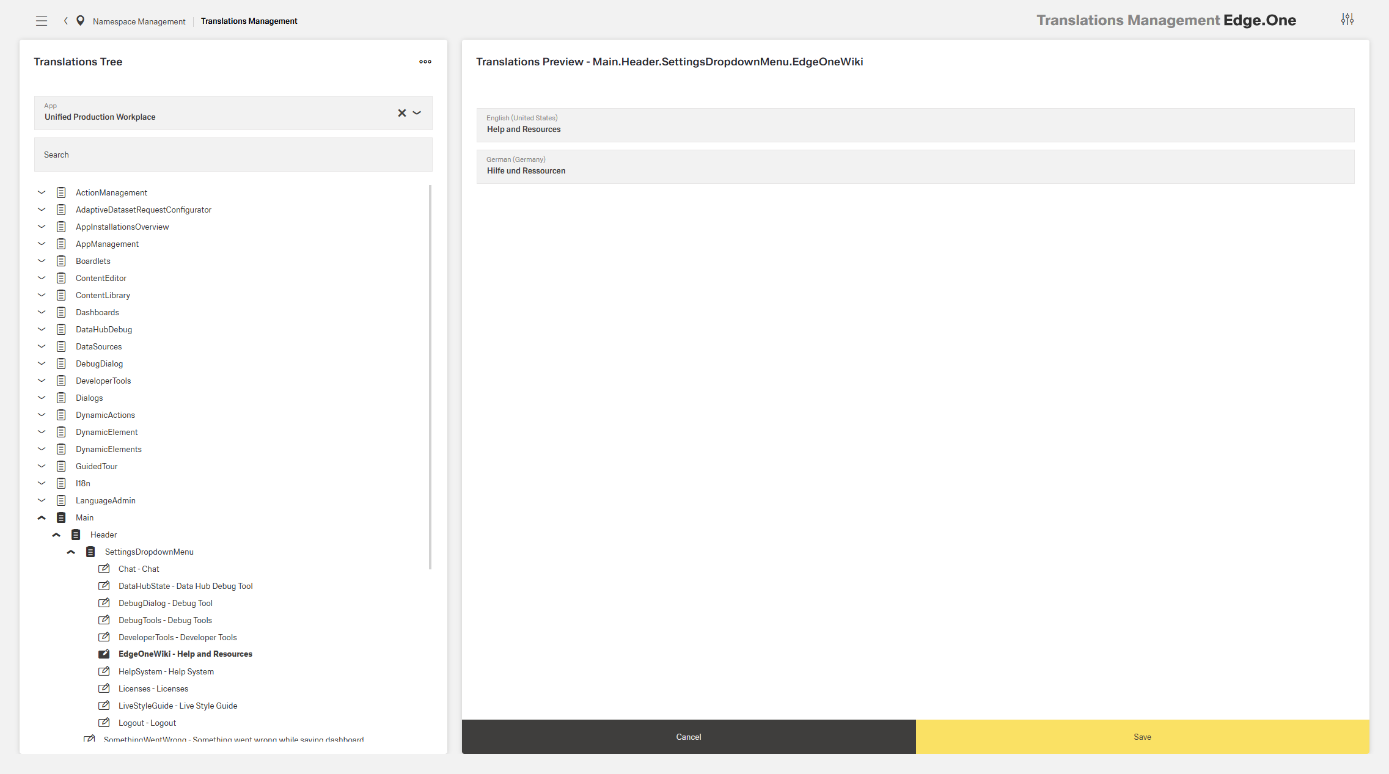Go to Namespace Management breadcrumb
Screen dimensions: 1389x774
point(139,21)
